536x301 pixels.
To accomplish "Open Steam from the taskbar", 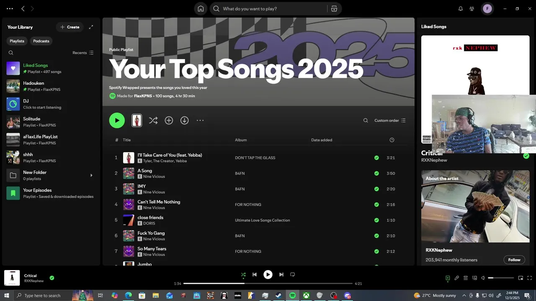I will 278,296.
